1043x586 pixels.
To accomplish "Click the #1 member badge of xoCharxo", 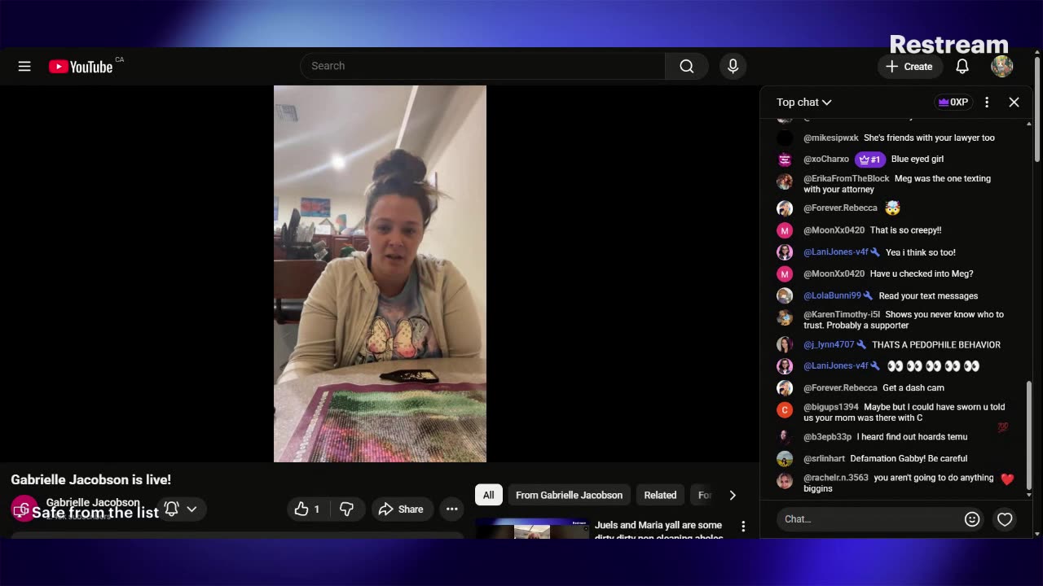I will click(x=869, y=159).
